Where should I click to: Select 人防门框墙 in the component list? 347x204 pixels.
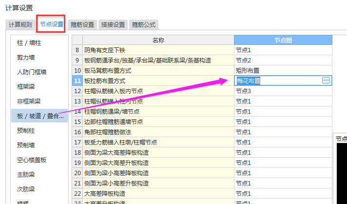coord(39,72)
